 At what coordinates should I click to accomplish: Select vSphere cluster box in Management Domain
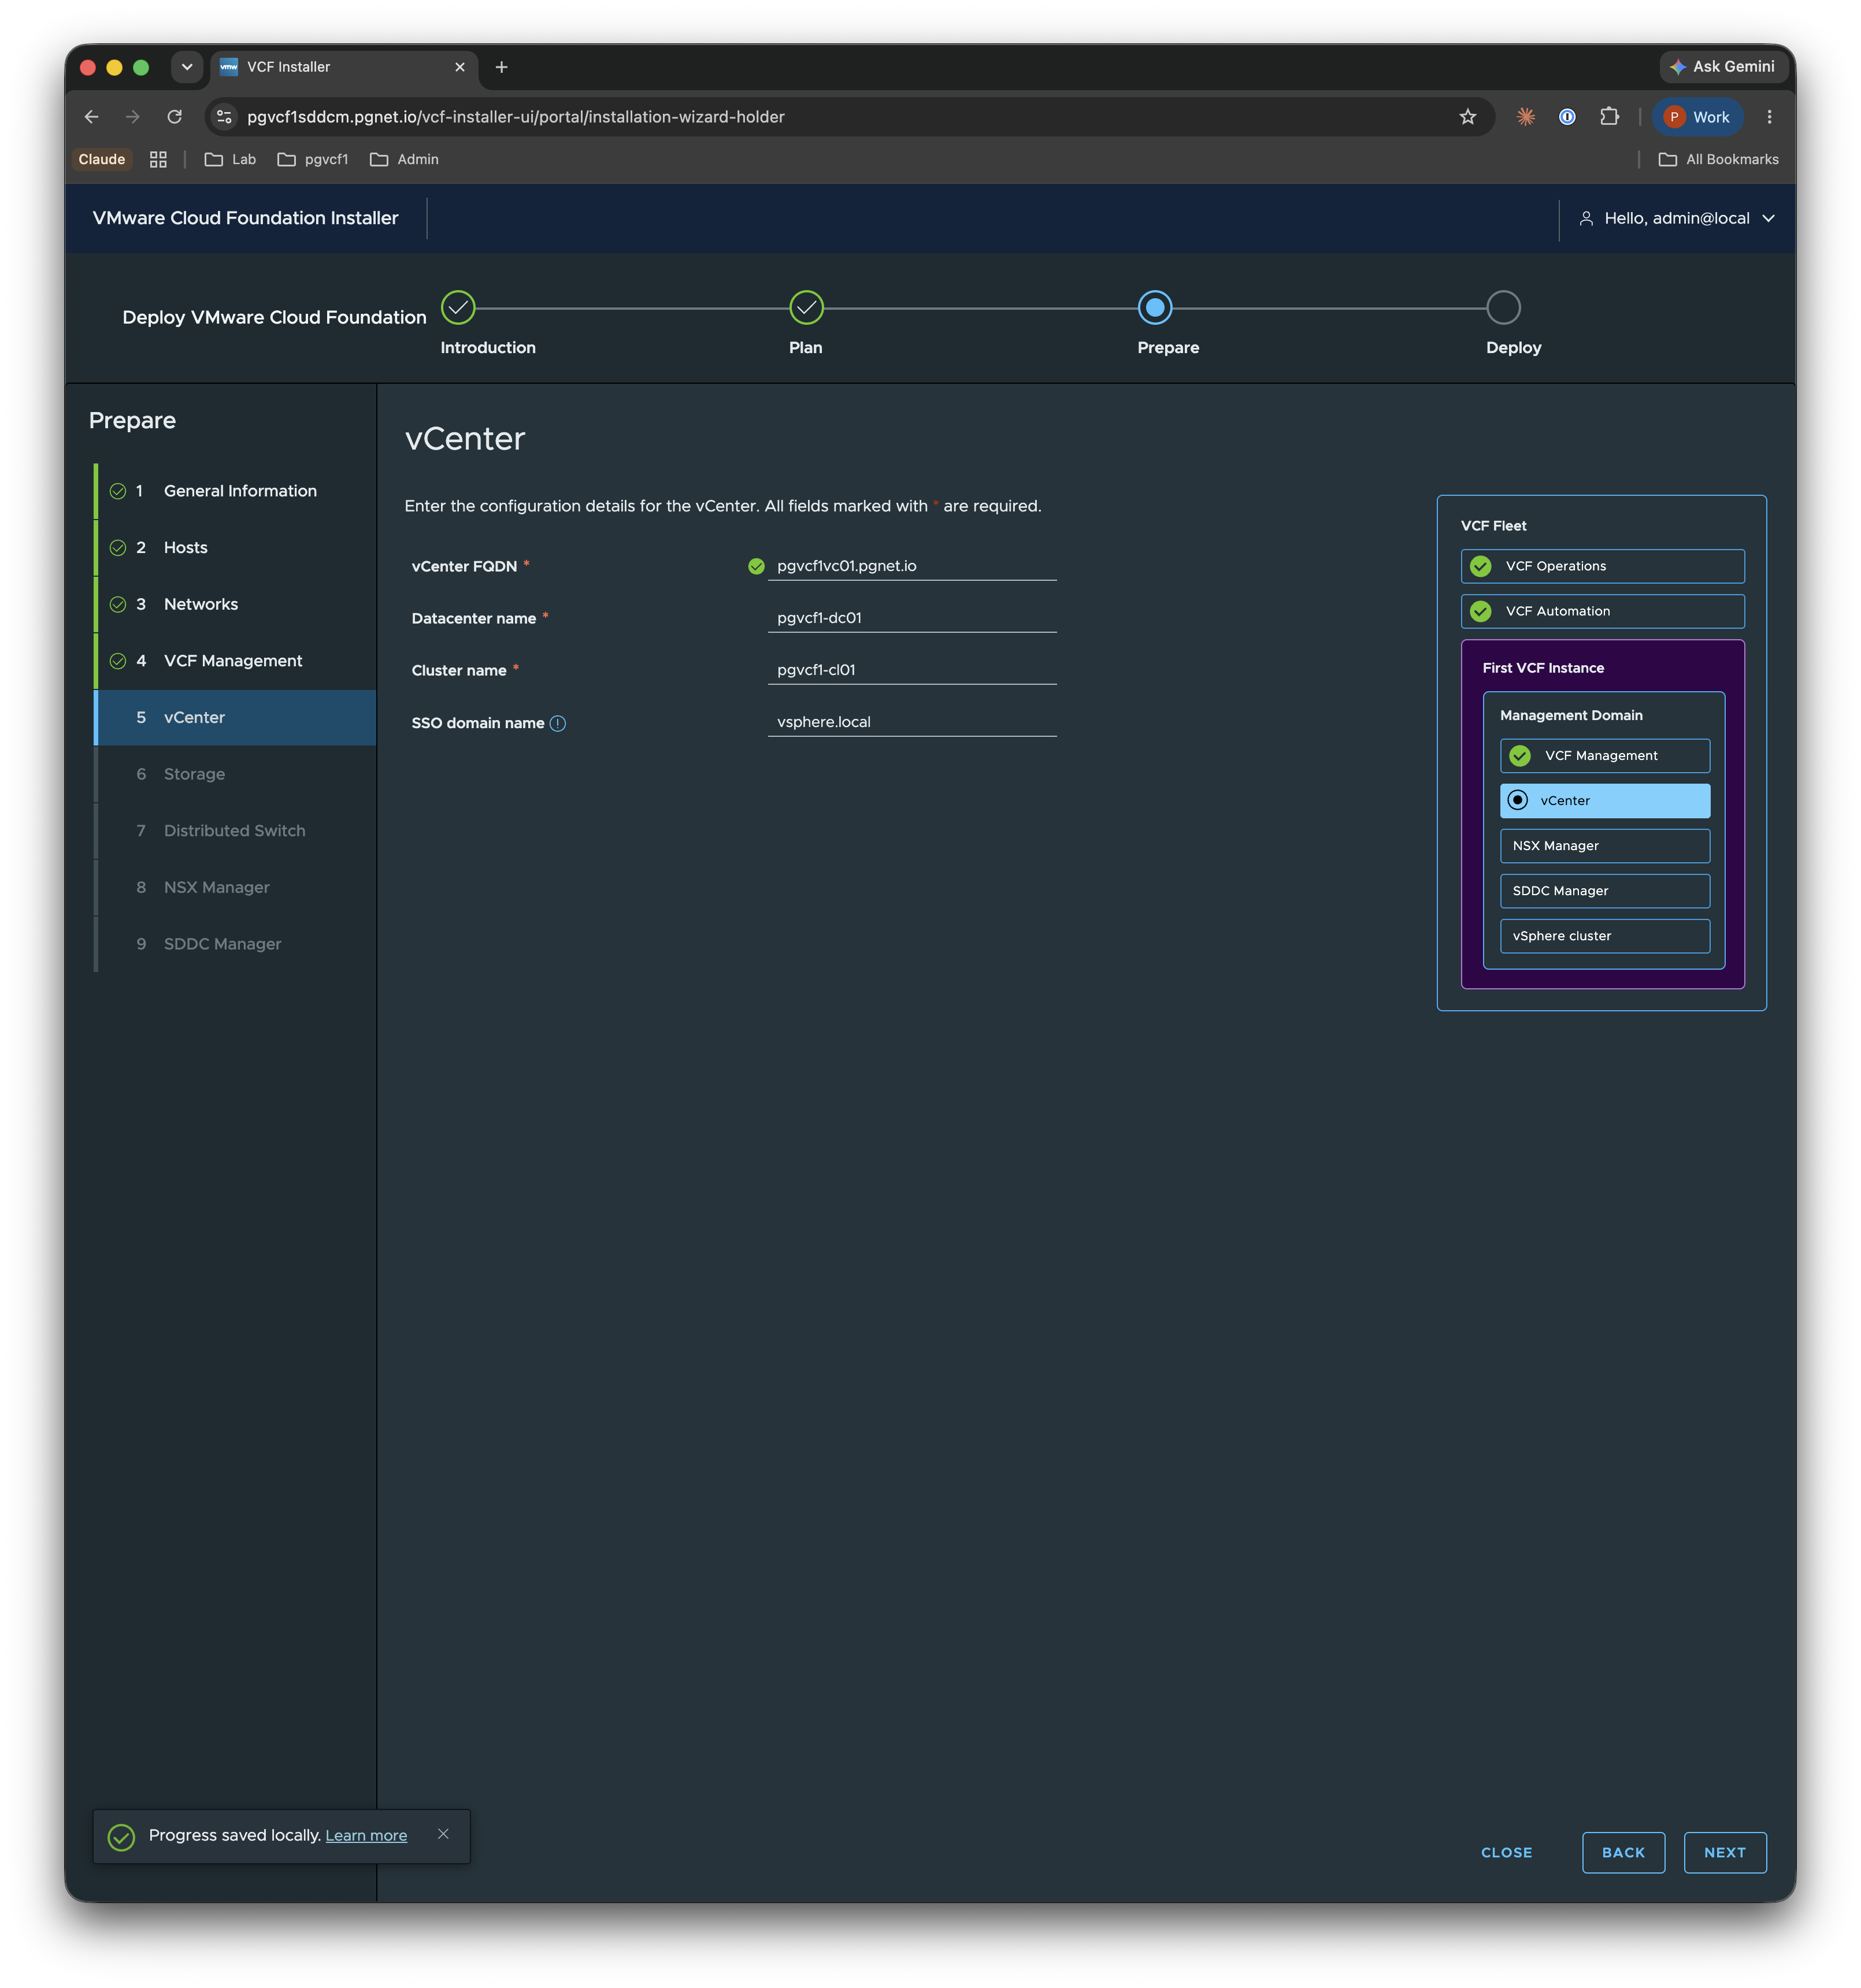tap(1604, 936)
